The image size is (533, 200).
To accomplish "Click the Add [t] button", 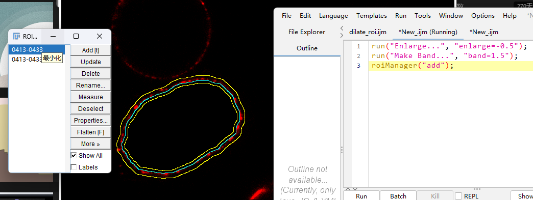I will tap(90, 50).
